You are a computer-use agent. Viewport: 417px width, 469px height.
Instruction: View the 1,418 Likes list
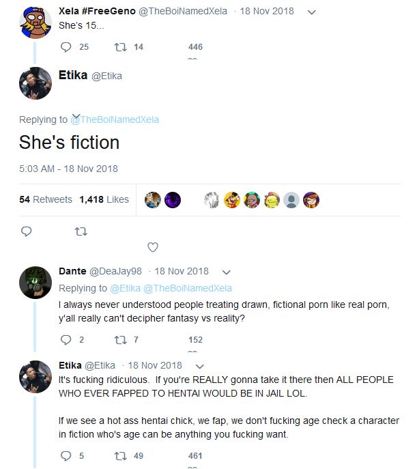(x=104, y=199)
